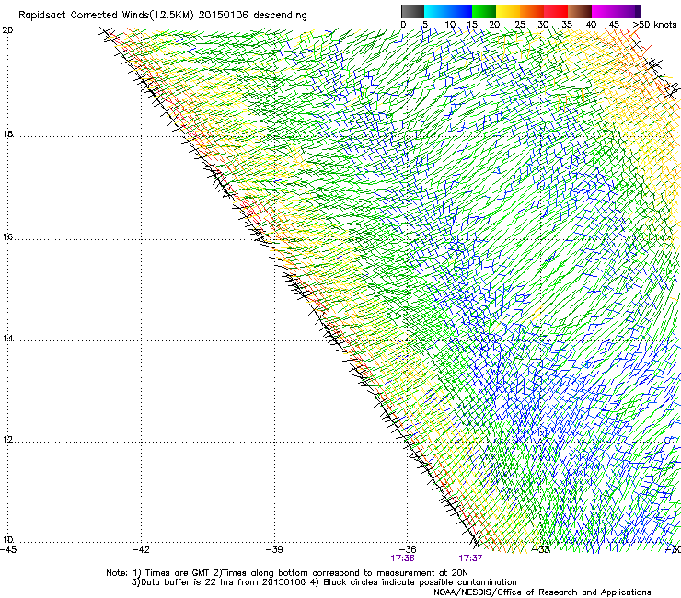
Task: Click the '>50 knots' legend label
Action: (654, 25)
